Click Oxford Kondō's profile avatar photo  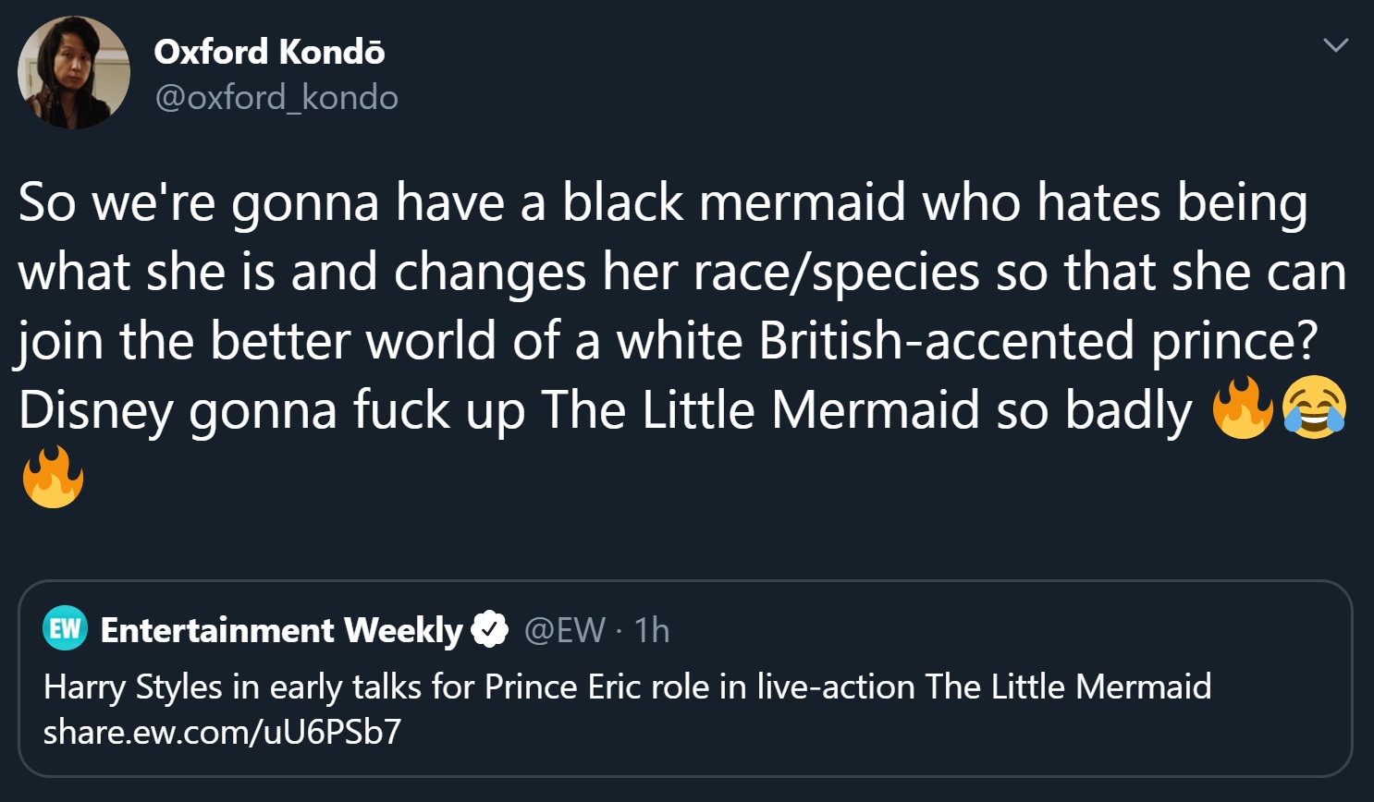click(74, 72)
